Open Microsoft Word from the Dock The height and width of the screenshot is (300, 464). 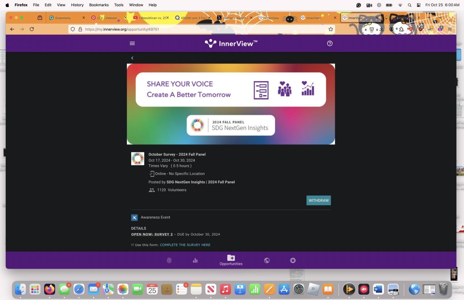378,289
